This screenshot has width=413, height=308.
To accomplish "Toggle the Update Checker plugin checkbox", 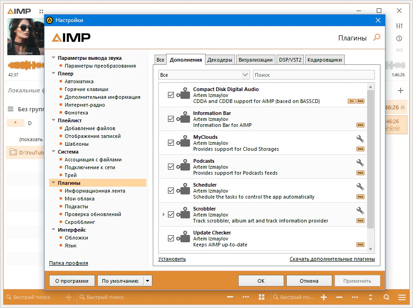I will (171, 239).
